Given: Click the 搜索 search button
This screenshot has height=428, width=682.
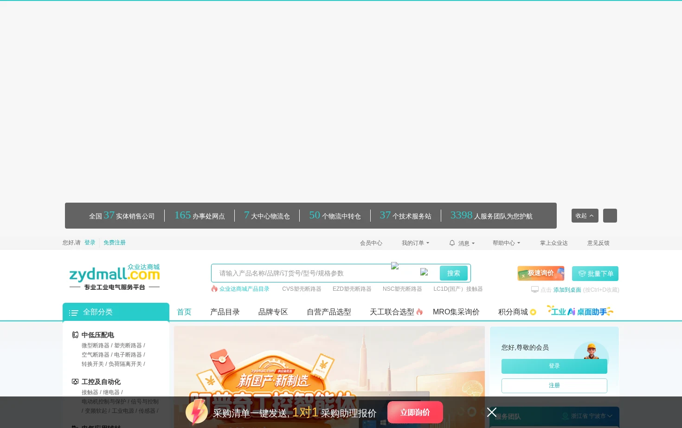Looking at the screenshot, I should pos(454,273).
